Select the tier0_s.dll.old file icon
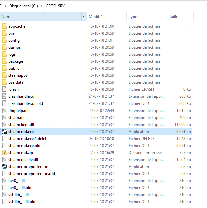Screen dimensions: 207x208 coord(4,188)
